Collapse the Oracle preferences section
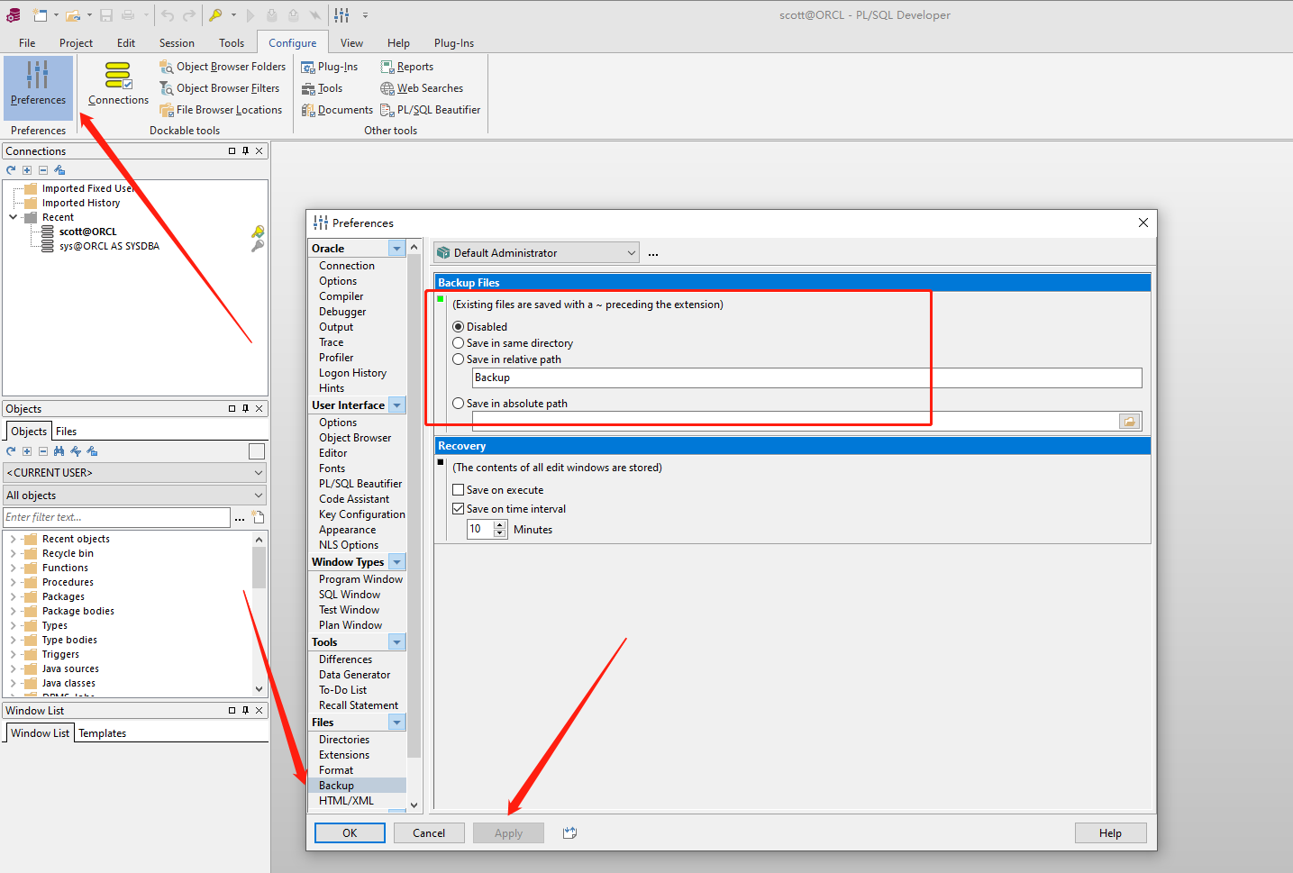The height and width of the screenshot is (873, 1293). tap(396, 249)
